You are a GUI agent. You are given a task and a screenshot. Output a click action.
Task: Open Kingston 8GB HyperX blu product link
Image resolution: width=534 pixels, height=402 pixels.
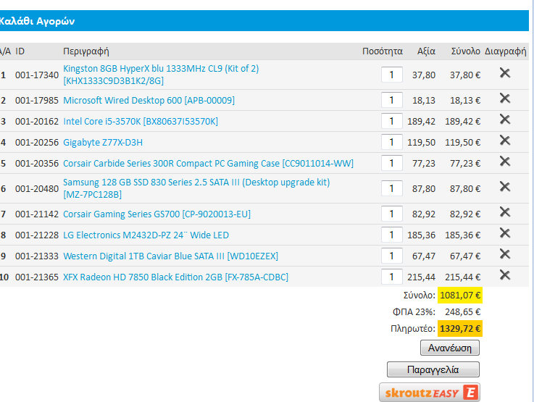[x=161, y=75]
